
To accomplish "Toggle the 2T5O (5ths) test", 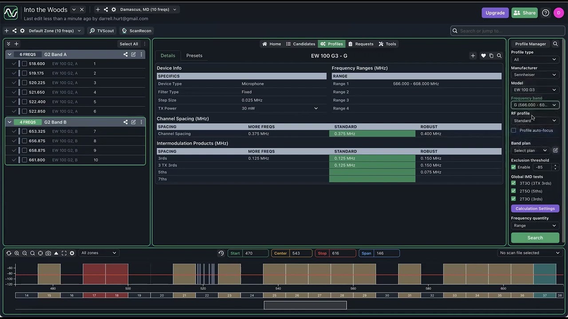I will 513,191.
